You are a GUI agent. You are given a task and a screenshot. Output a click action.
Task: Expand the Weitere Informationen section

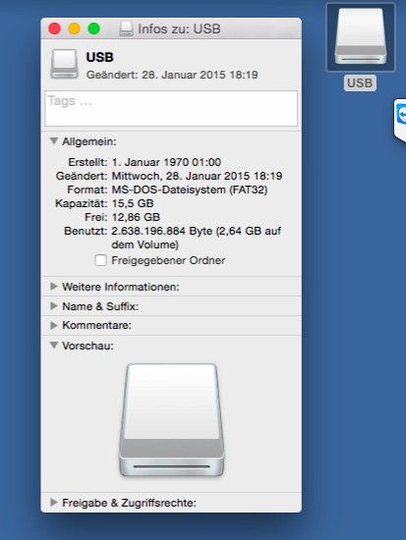tap(54, 286)
